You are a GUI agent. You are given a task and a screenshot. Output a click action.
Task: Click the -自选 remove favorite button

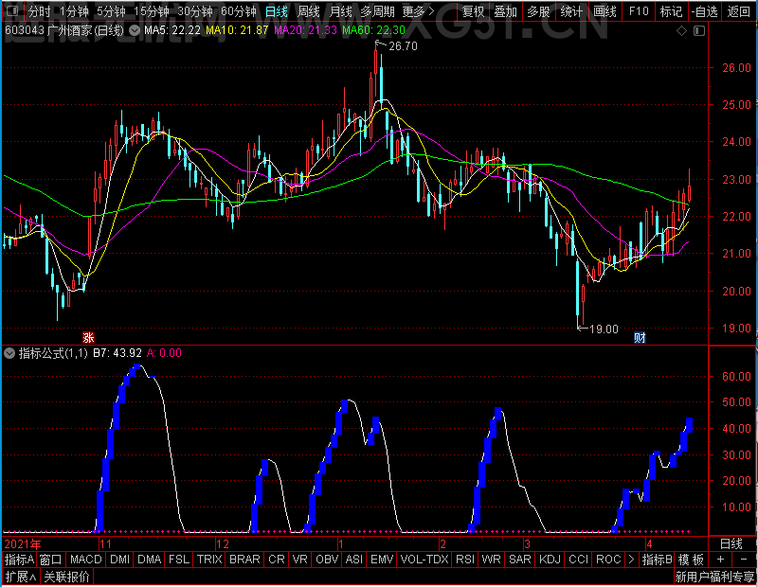point(704,10)
